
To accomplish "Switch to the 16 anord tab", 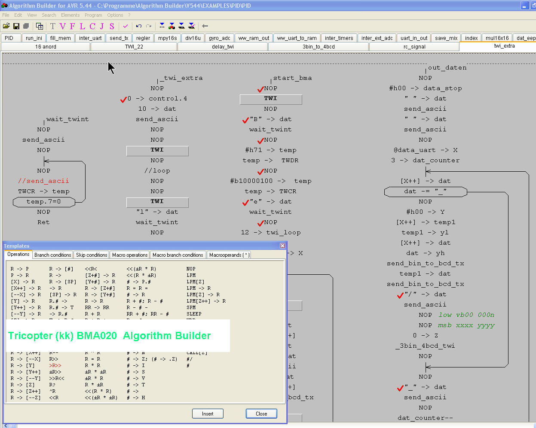I will pyautogui.click(x=46, y=46).
